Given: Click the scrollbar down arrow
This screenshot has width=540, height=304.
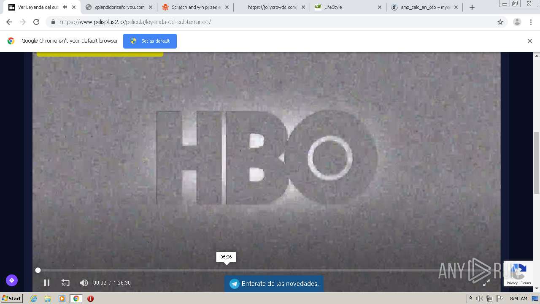Looking at the screenshot, I should tap(537, 289).
